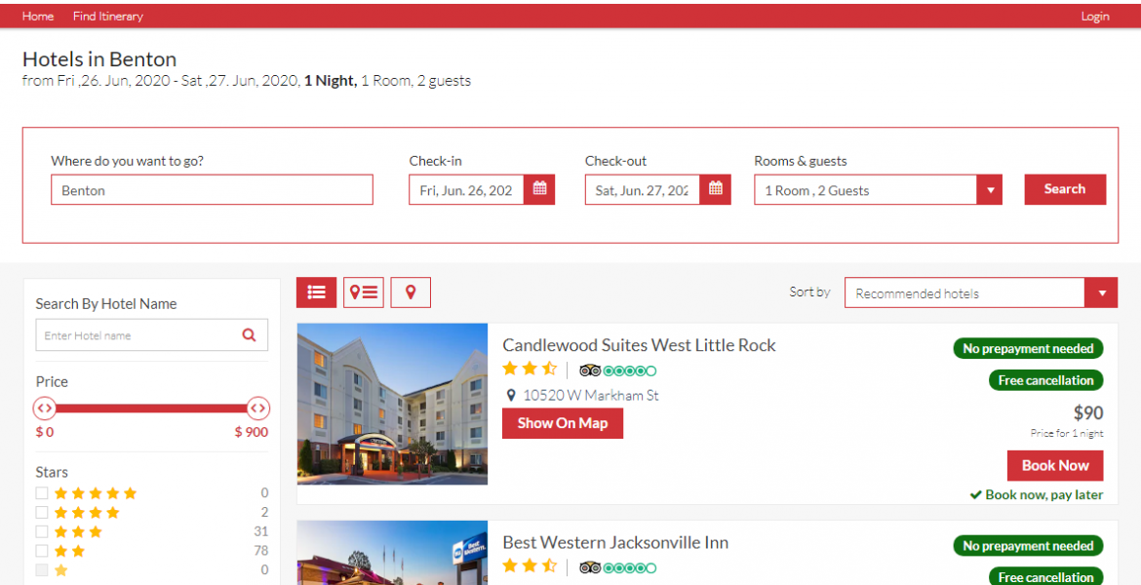1141x585 pixels.
Task: Click the hotel name search magnifier icon
Action: 249,335
